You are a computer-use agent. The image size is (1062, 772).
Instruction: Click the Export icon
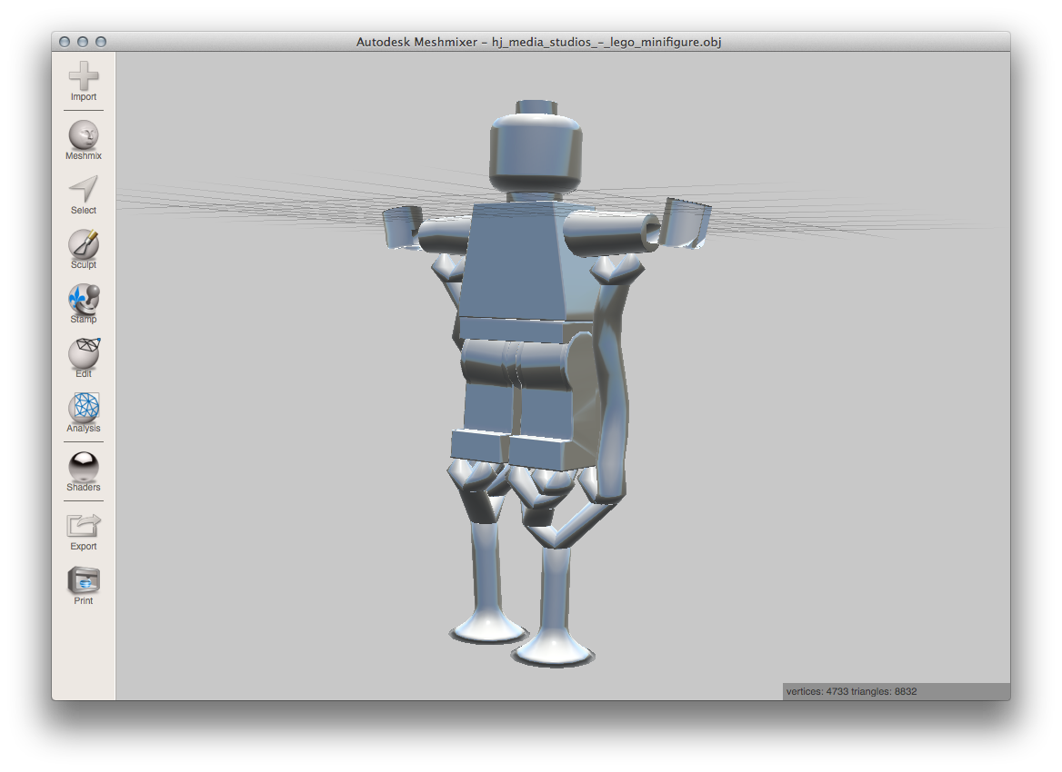pos(83,527)
